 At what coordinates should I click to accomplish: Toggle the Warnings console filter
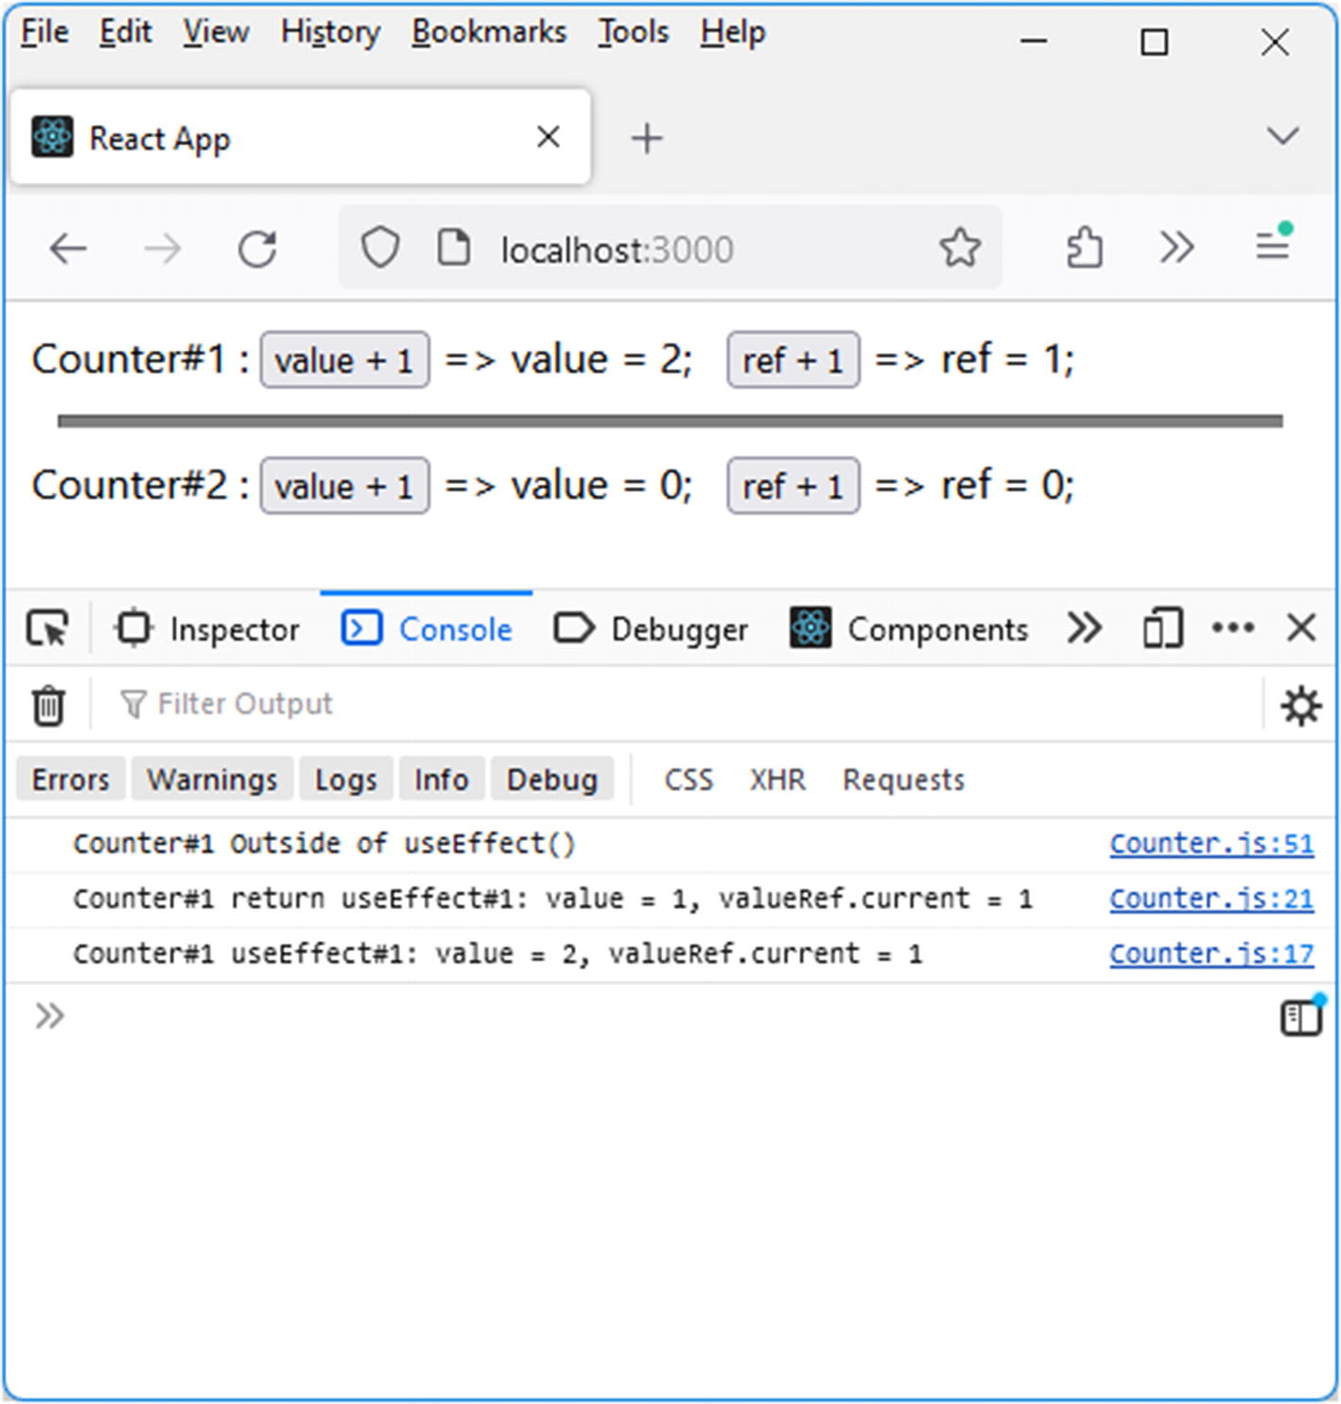point(212,780)
